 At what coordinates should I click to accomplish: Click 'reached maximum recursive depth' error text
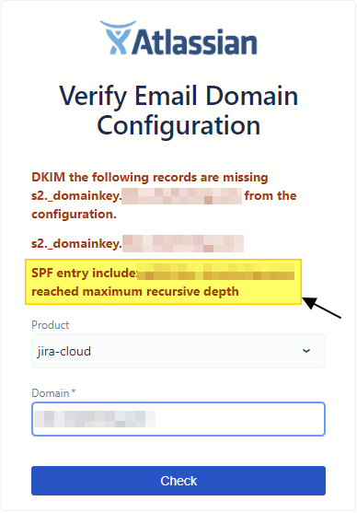tap(135, 292)
